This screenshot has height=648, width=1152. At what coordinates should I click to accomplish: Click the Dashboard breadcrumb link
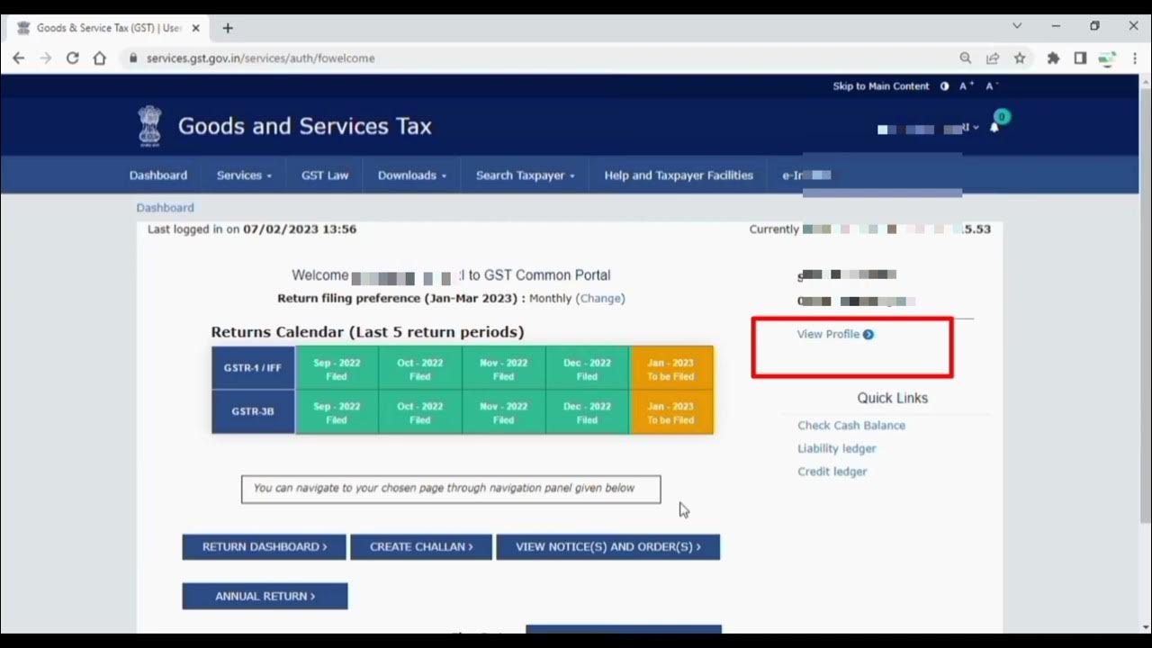tap(165, 208)
